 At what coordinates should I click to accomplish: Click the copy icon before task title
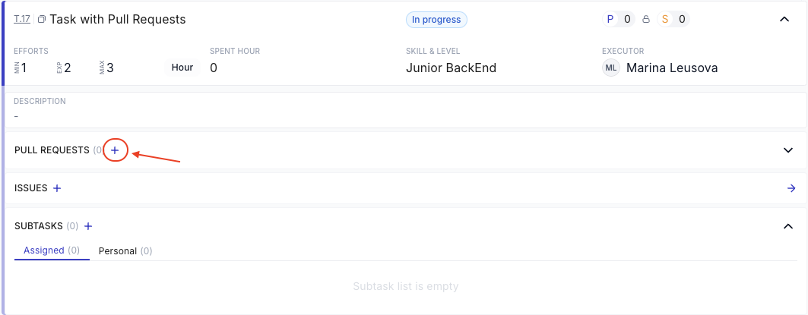click(x=42, y=20)
